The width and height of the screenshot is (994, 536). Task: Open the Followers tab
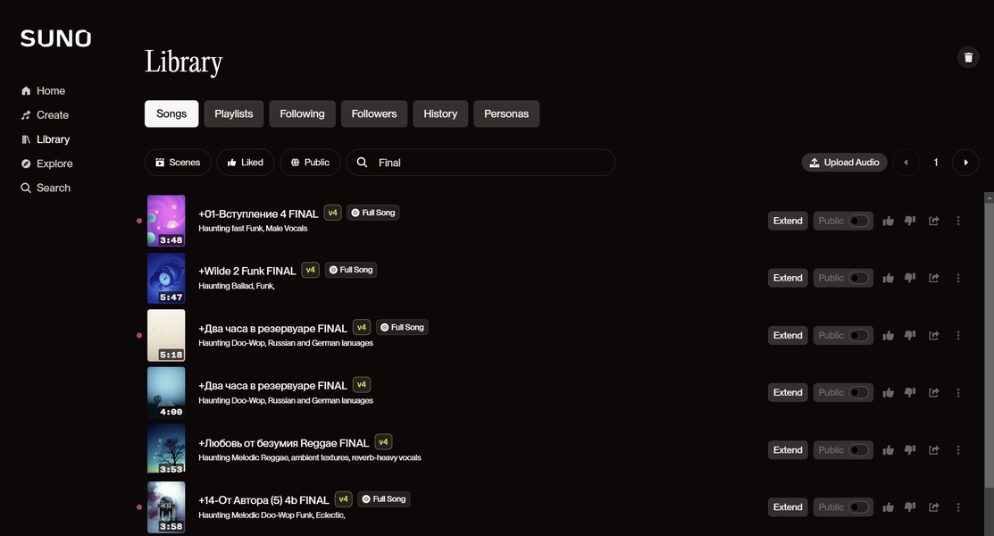374,113
